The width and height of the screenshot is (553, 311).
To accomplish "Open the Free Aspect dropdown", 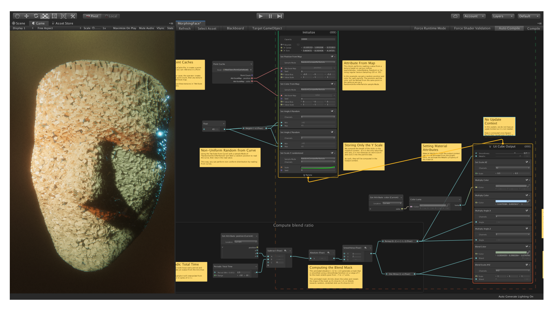I will [59, 28].
